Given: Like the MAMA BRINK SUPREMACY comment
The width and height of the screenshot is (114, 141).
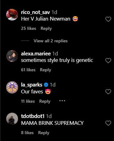Looking at the screenshot, I should pos(108,123).
